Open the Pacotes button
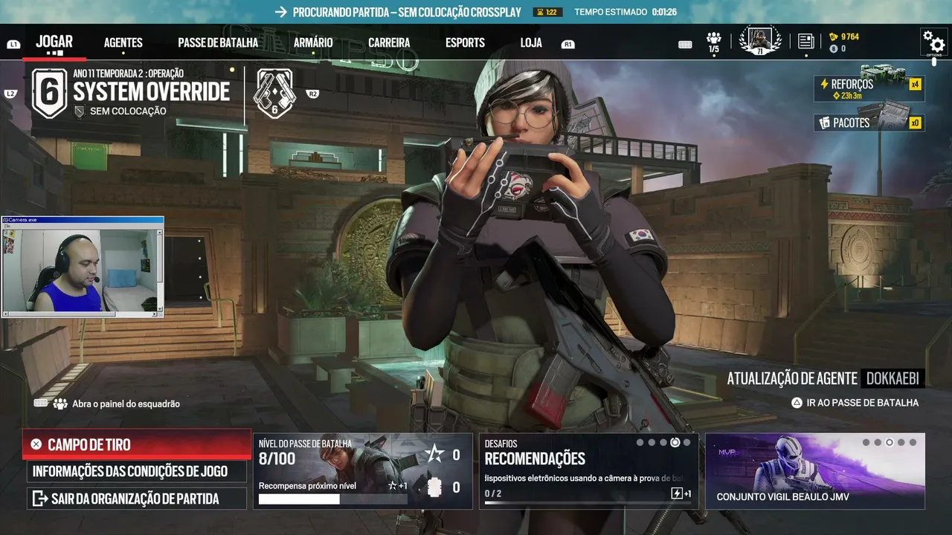Viewport: 952px width, 535px height. point(869,123)
